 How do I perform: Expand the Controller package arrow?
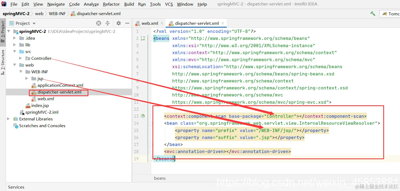click(21, 58)
